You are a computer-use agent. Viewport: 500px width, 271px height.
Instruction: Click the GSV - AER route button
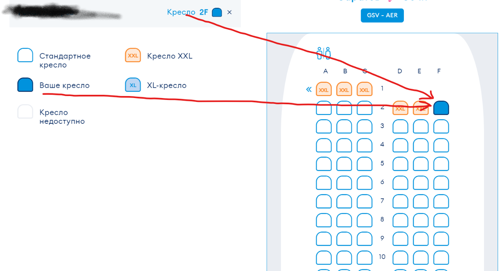tap(382, 16)
